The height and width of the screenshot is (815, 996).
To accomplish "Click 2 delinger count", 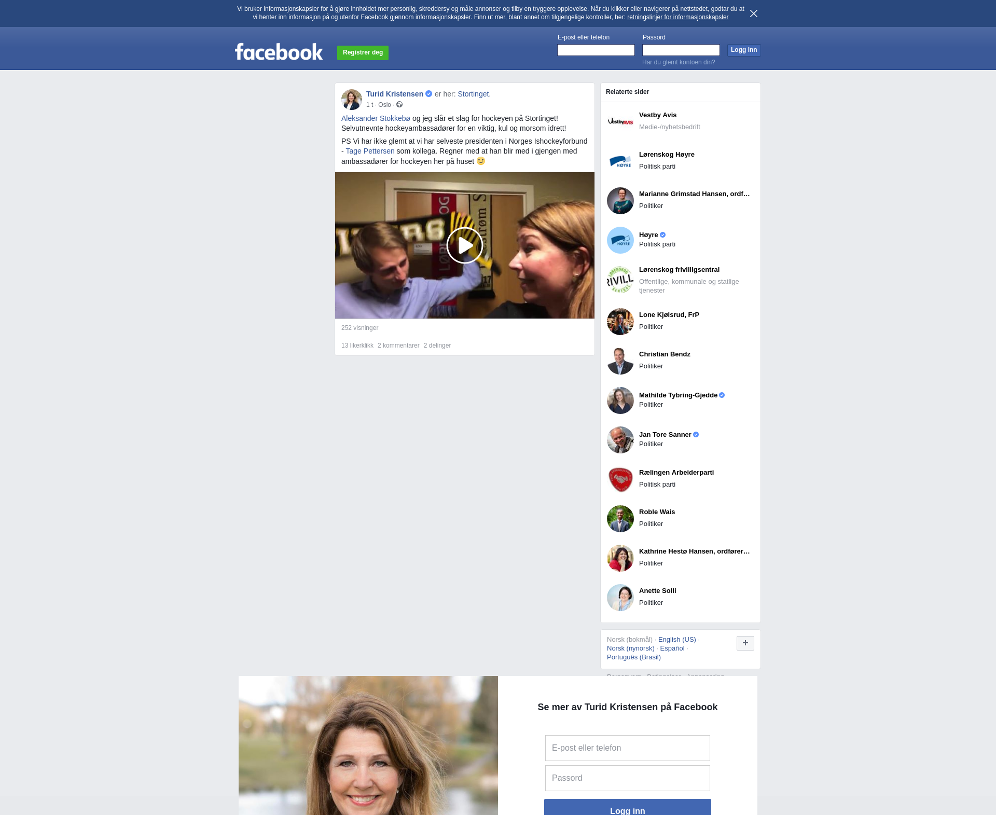I will [437, 346].
